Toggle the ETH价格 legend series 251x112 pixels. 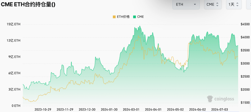pos(121,17)
